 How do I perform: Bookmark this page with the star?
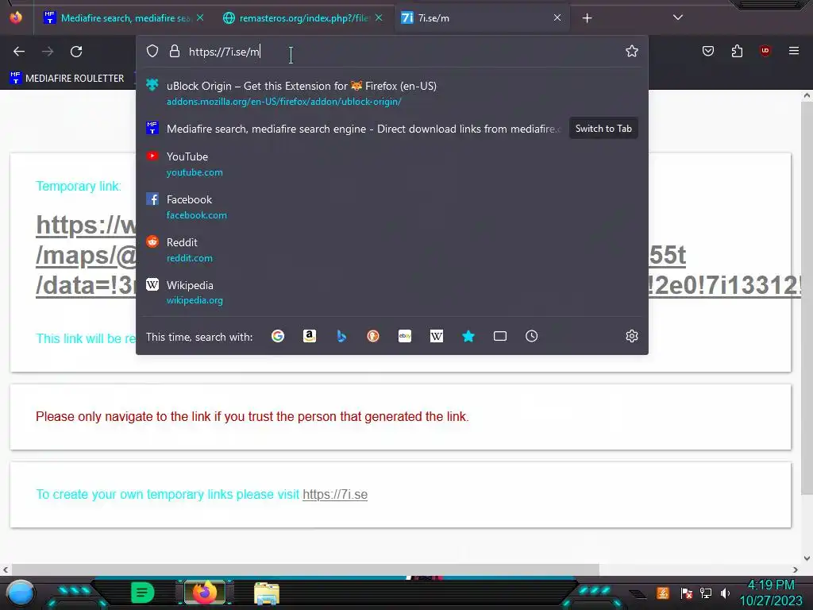click(x=631, y=51)
